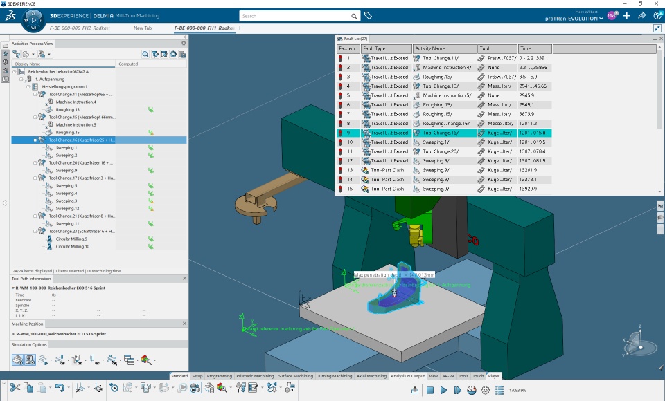This screenshot has height=401, width=665.
Task: Open dropdown beside third Activities toolbar icon
Action: (x=49, y=54)
